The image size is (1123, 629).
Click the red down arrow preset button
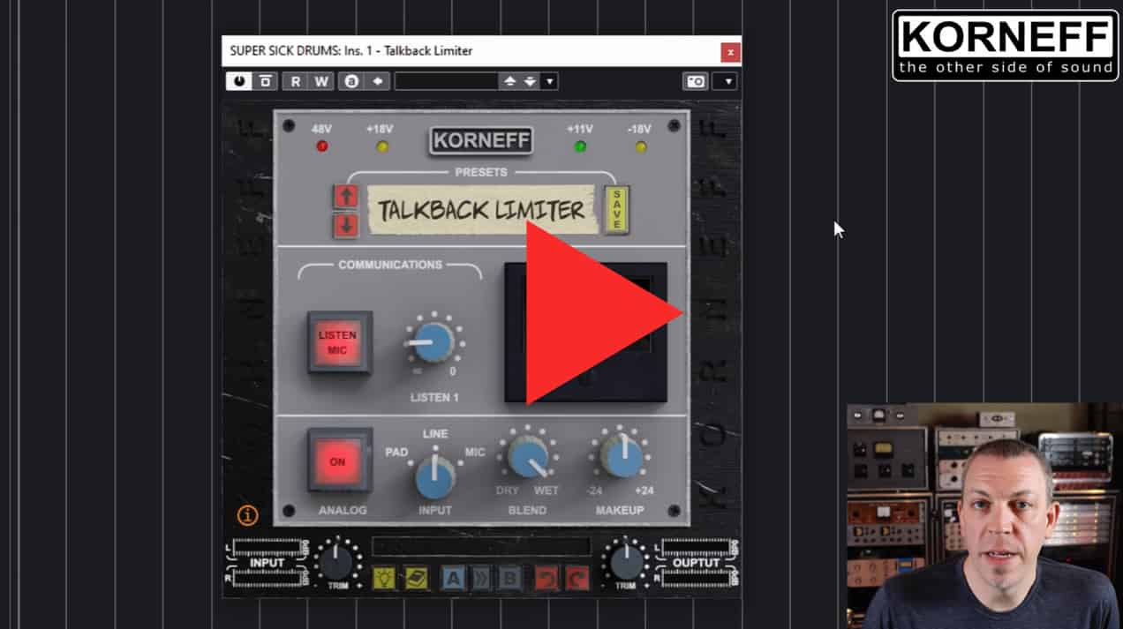point(345,226)
